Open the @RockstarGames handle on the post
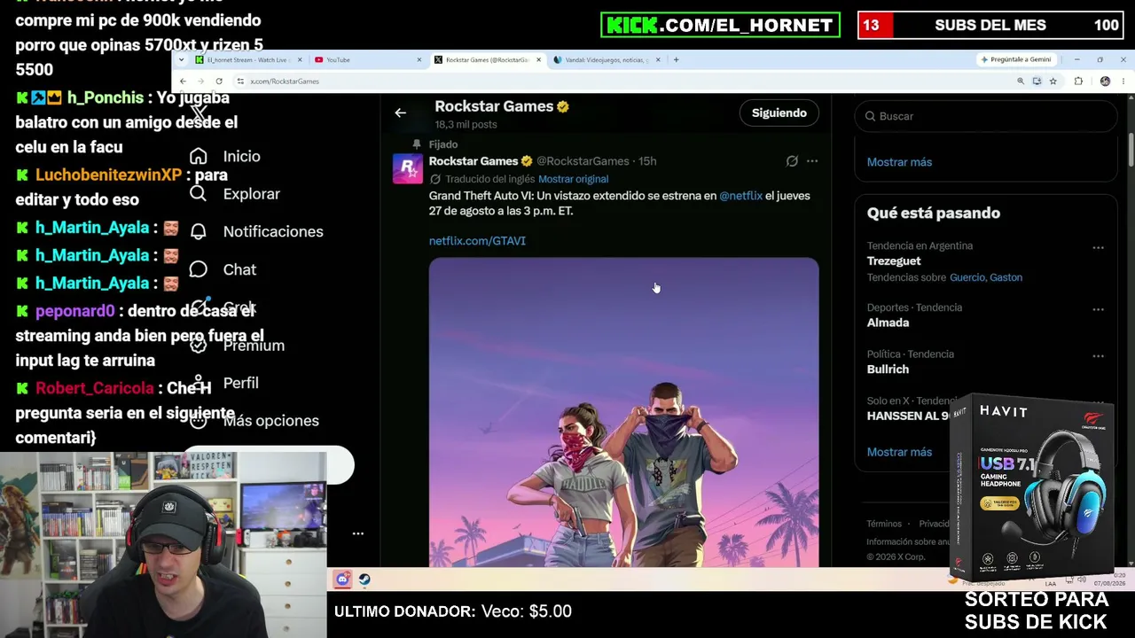The height and width of the screenshot is (638, 1135). pos(583,161)
